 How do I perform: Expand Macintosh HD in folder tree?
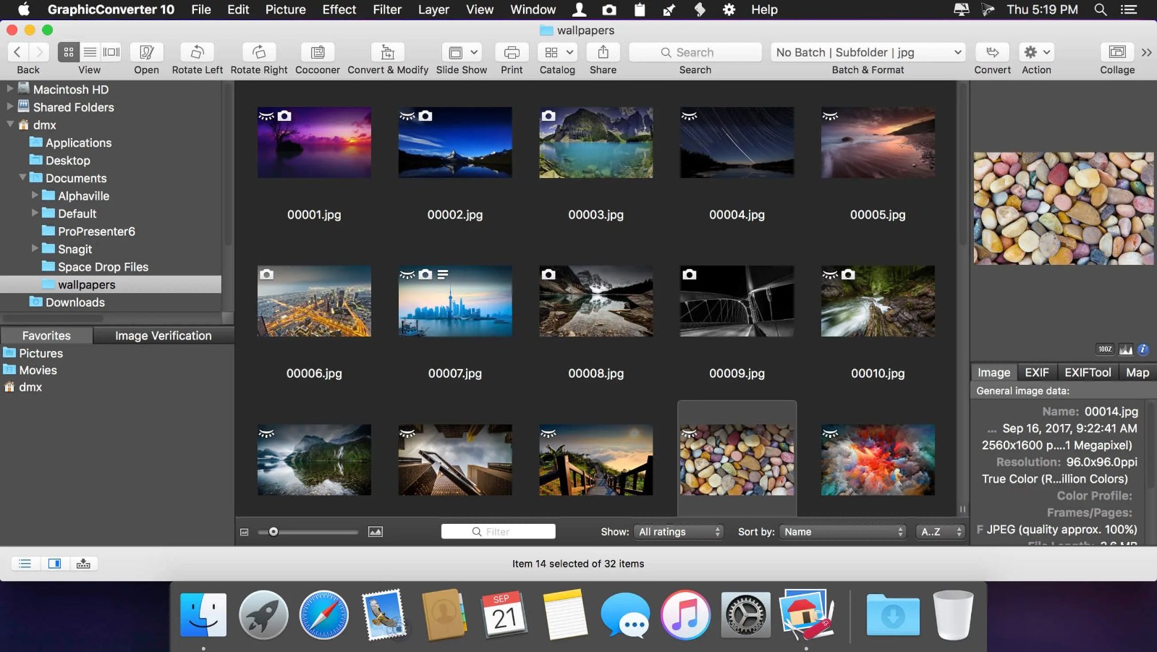click(x=10, y=88)
